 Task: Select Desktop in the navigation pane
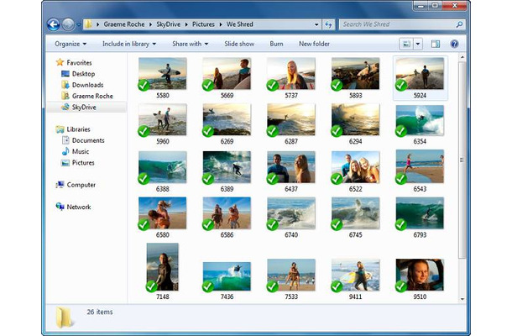pyautogui.click(x=83, y=74)
